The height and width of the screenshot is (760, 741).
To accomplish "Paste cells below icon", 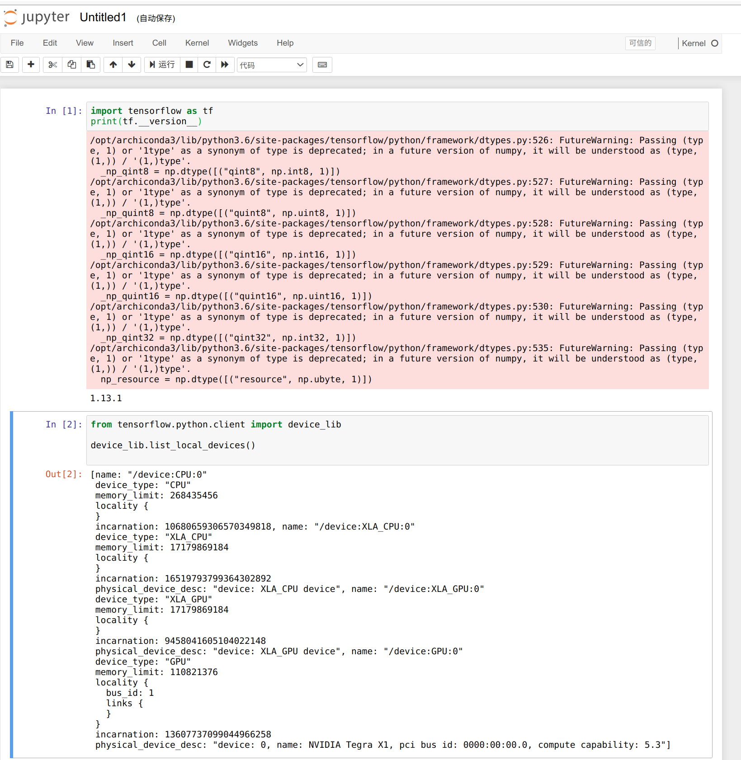I will [x=90, y=65].
